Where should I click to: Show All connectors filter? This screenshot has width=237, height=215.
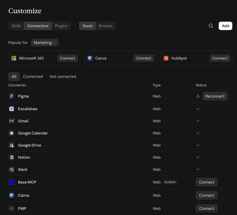(x=14, y=76)
